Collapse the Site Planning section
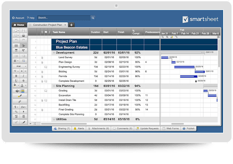 coord(54,86)
